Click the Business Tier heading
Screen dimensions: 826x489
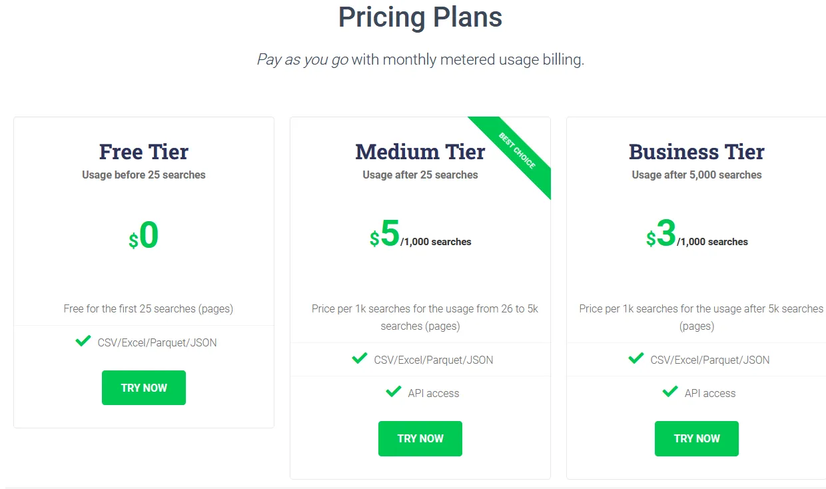coord(696,152)
